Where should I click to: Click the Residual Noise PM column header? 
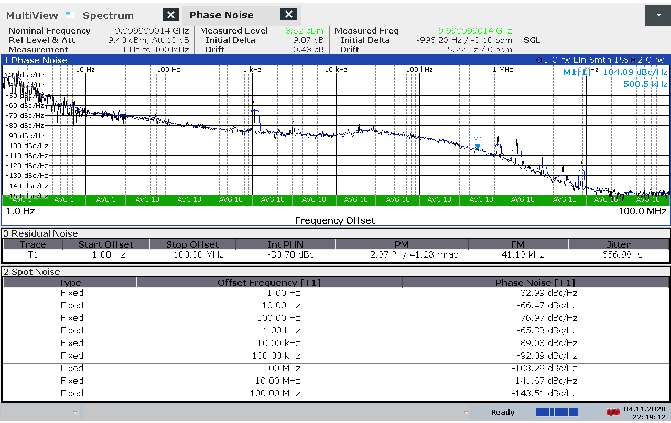[x=402, y=244]
